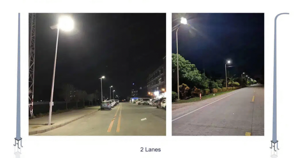Click the grey parked car in left photo
The width and height of the screenshot is (294, 158).
click(x=106, y=105)
